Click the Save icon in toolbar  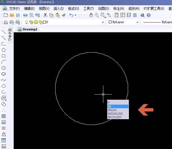click(18, 15)
